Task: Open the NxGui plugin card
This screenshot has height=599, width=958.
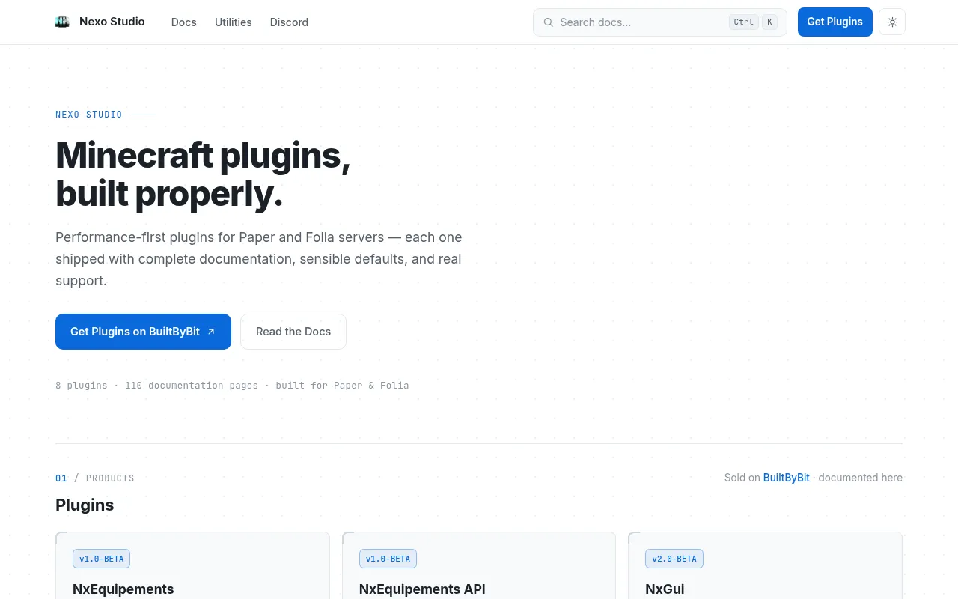Action: coord(765,565)
